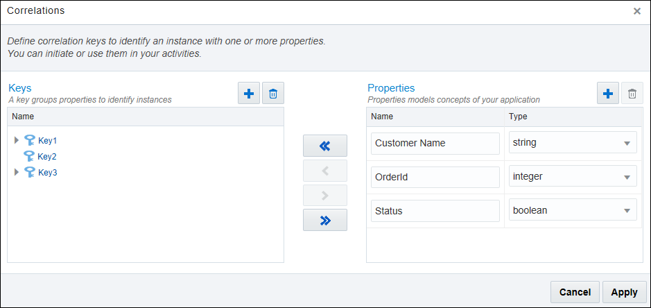This screenshot has height=308, width=651.
Task: Click the double right arrow move-all button
Action: (324, 220)
